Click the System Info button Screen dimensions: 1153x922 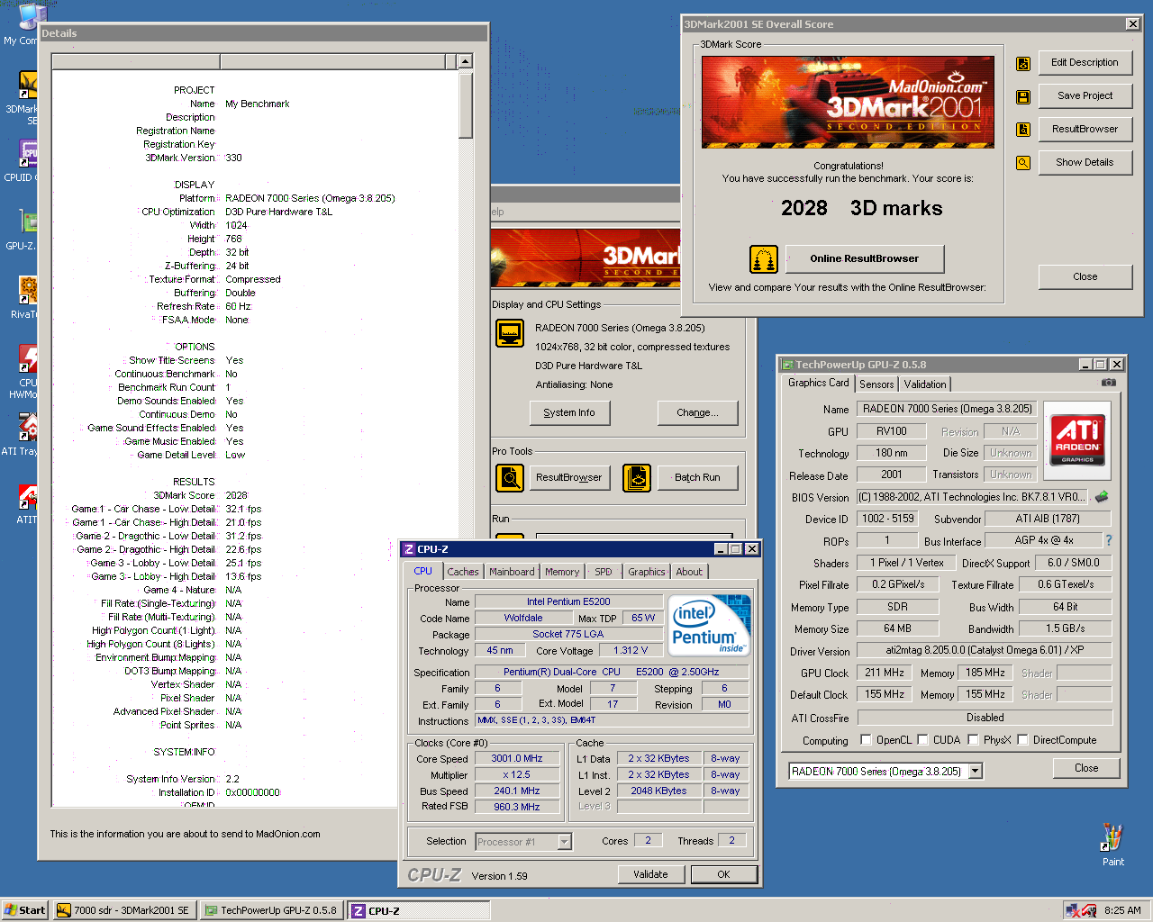[x=569, y=413]
